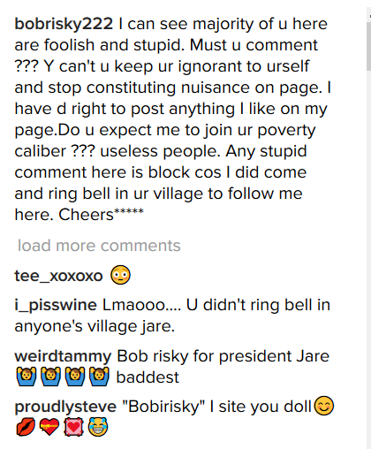The width and height of the screenshot is (371, 449).
Task: Click the smiling face emoji after doll
Action: click(x=324, y=406)
